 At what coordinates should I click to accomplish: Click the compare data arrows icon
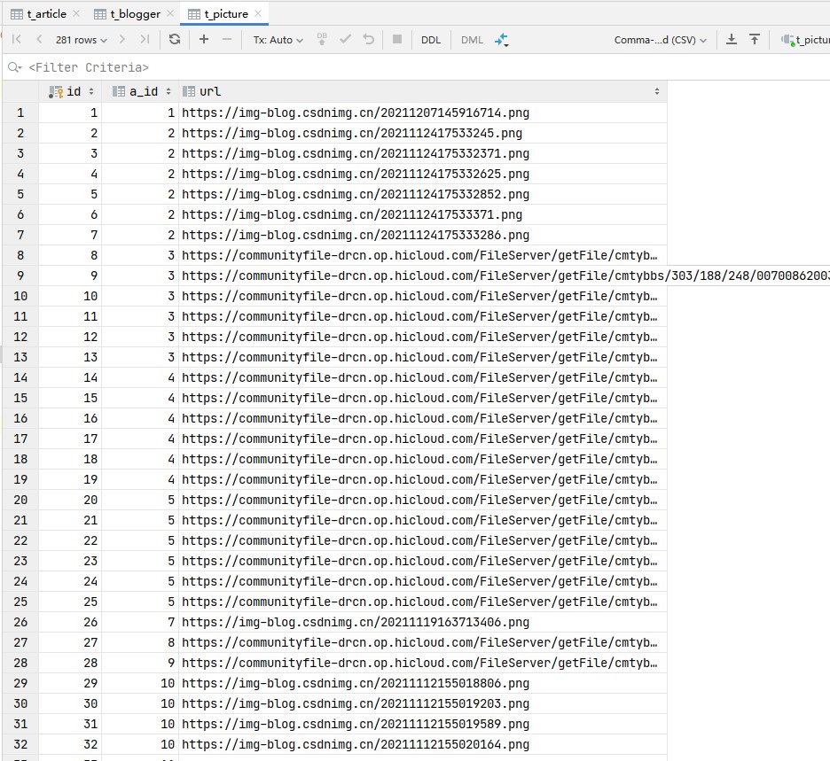coord(501,40)
